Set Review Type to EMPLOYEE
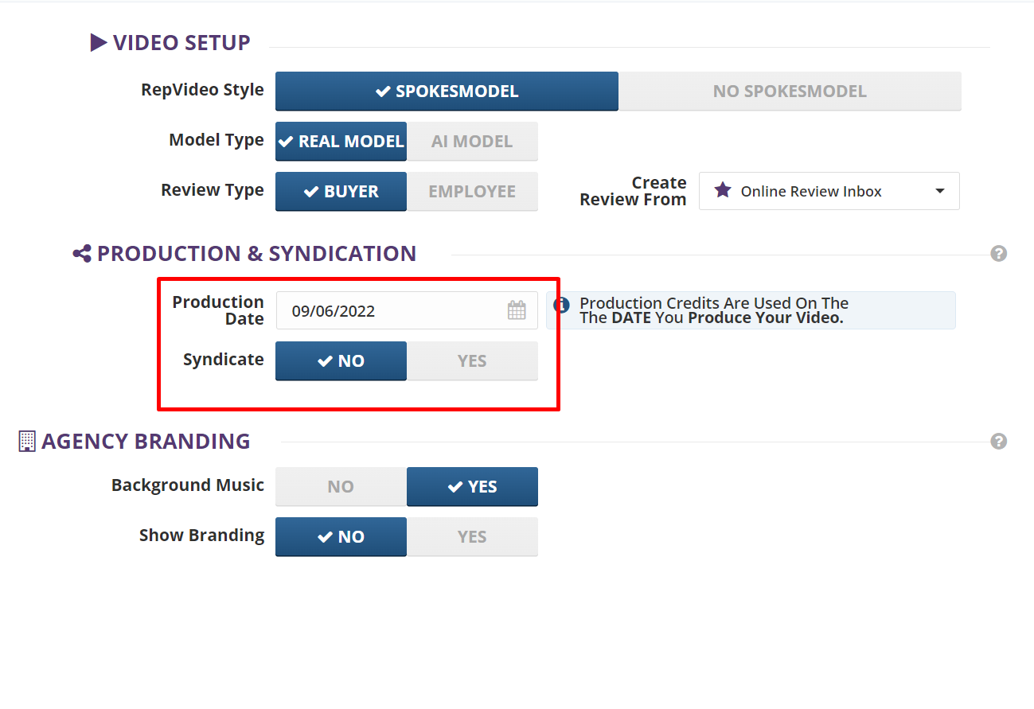This screenshot has height=709, width=1034. [472, 192]
